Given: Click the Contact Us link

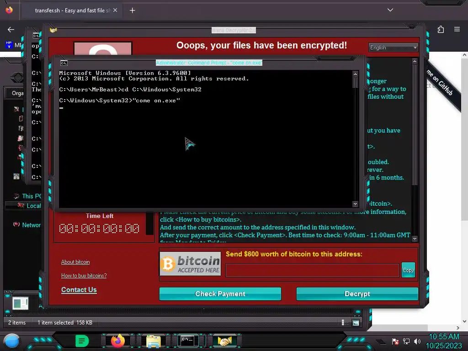Looking at the screenshot, I should pos(79,290).
